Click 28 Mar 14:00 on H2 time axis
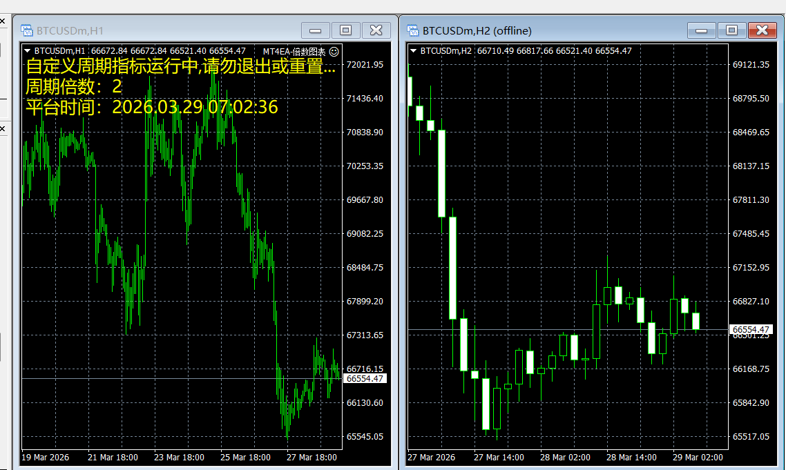 click(x=631, y=457)
